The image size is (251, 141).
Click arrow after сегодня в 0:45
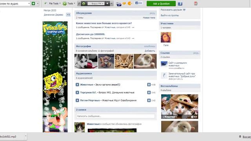point(133,27)
